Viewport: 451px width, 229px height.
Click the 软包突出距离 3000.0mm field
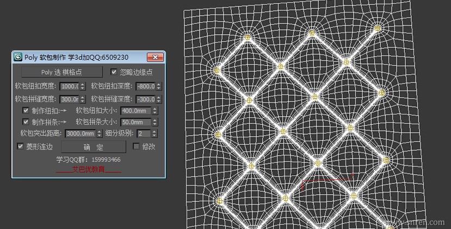coord(81,133)
